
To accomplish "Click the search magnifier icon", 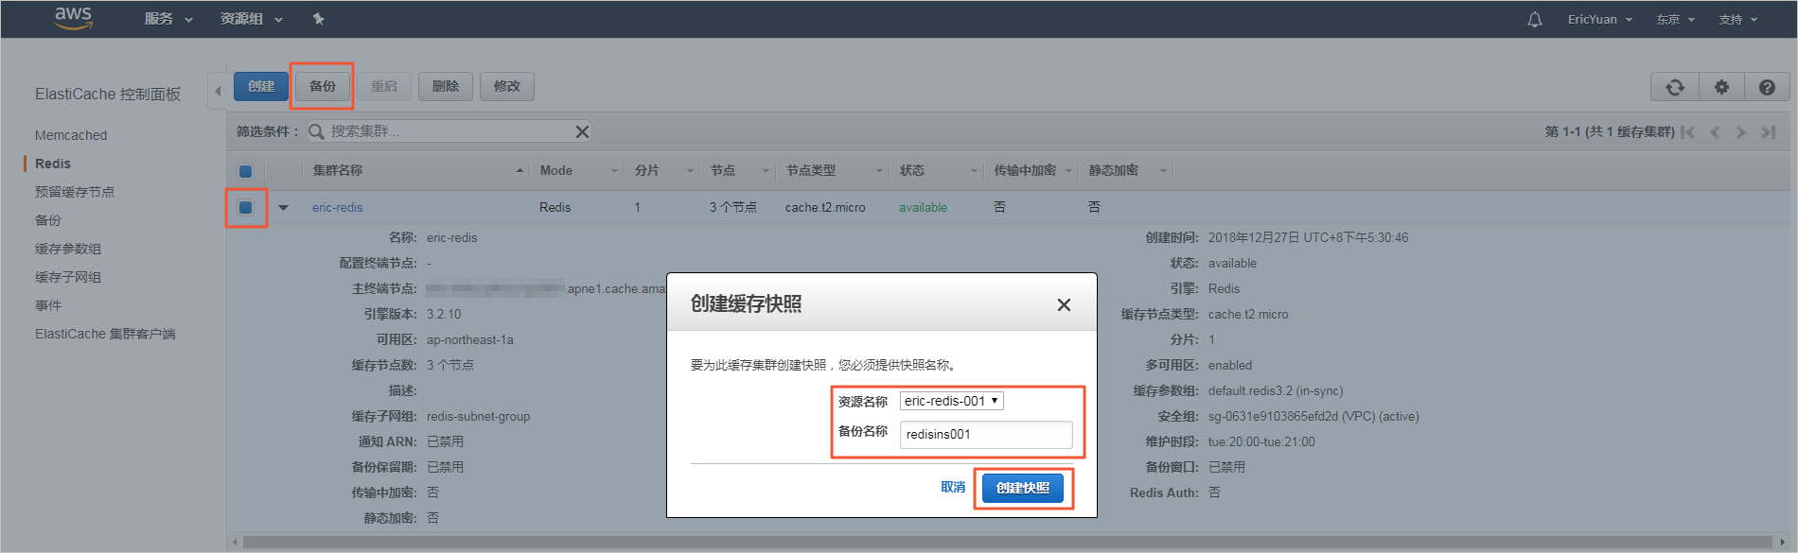I will tap(316, 131).
